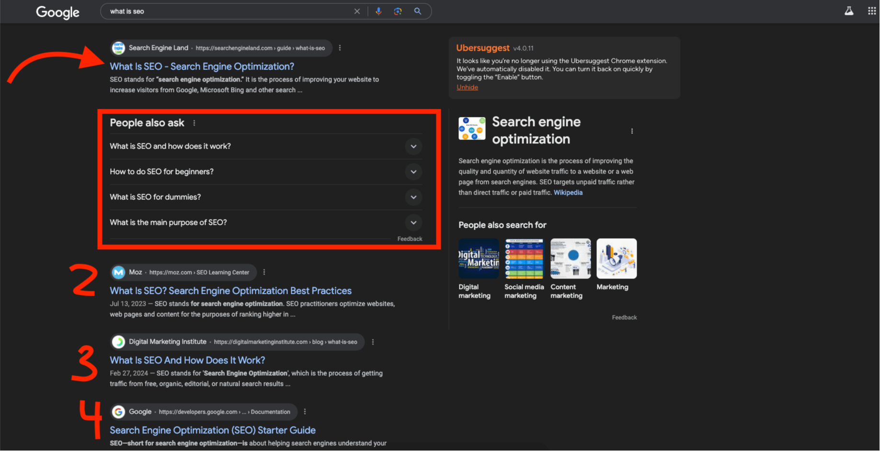The width and height of the screenshot is (880, 451).
Task: Select the Content marketing thumbnail
Action: point(570,258)
